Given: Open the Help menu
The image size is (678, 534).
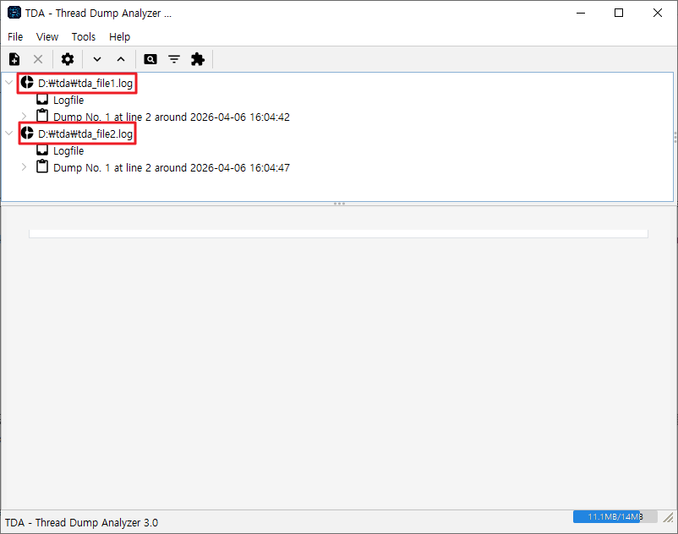Looking at the screenshot, I should tap(120, 37).
